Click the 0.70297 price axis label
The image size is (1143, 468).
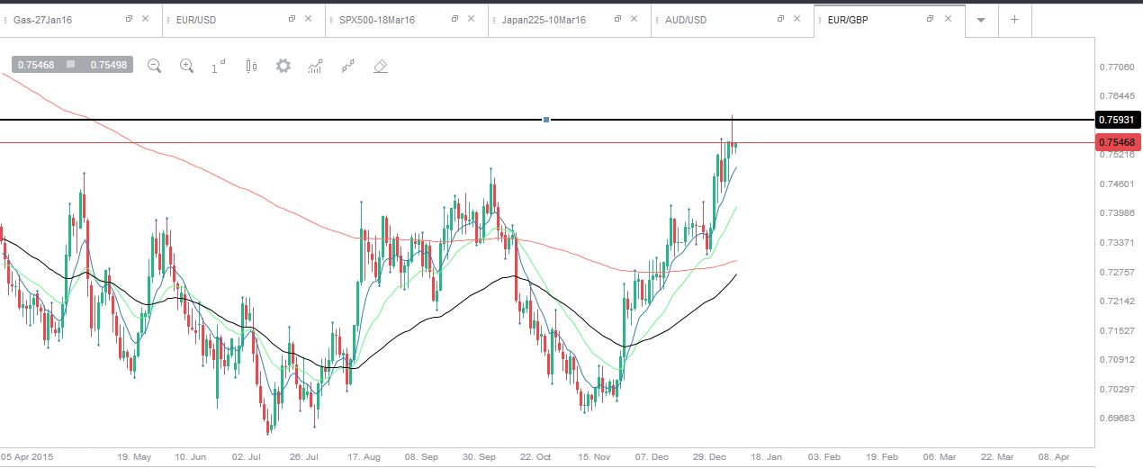coord(1116,389)
